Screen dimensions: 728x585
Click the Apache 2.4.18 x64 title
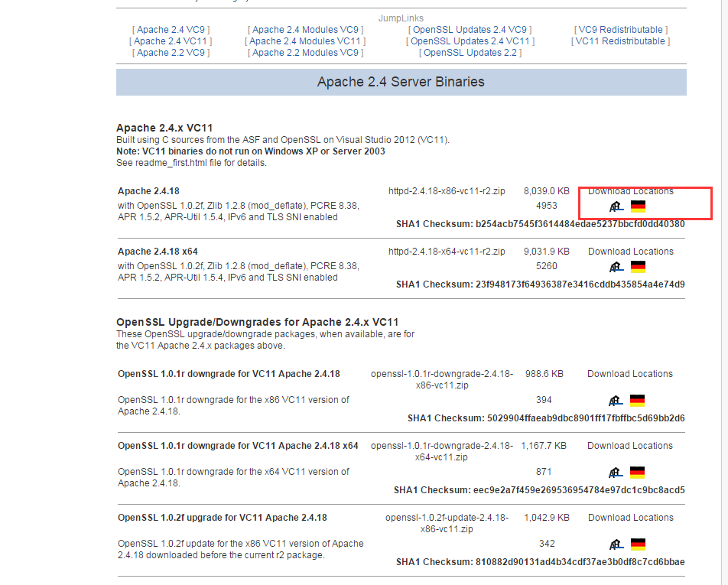(158, 252)
